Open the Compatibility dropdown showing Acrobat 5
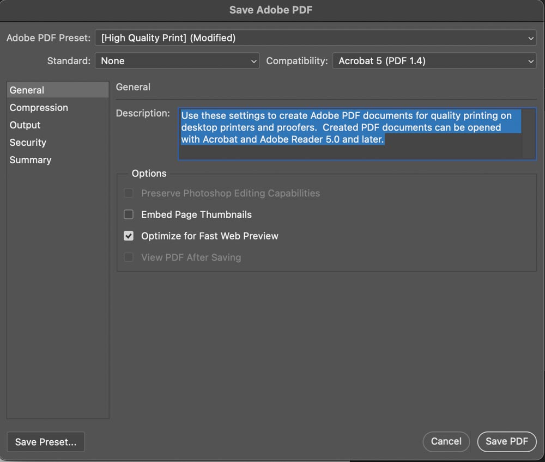The height and width of the screenshot is (462, 545). [434, 61]
